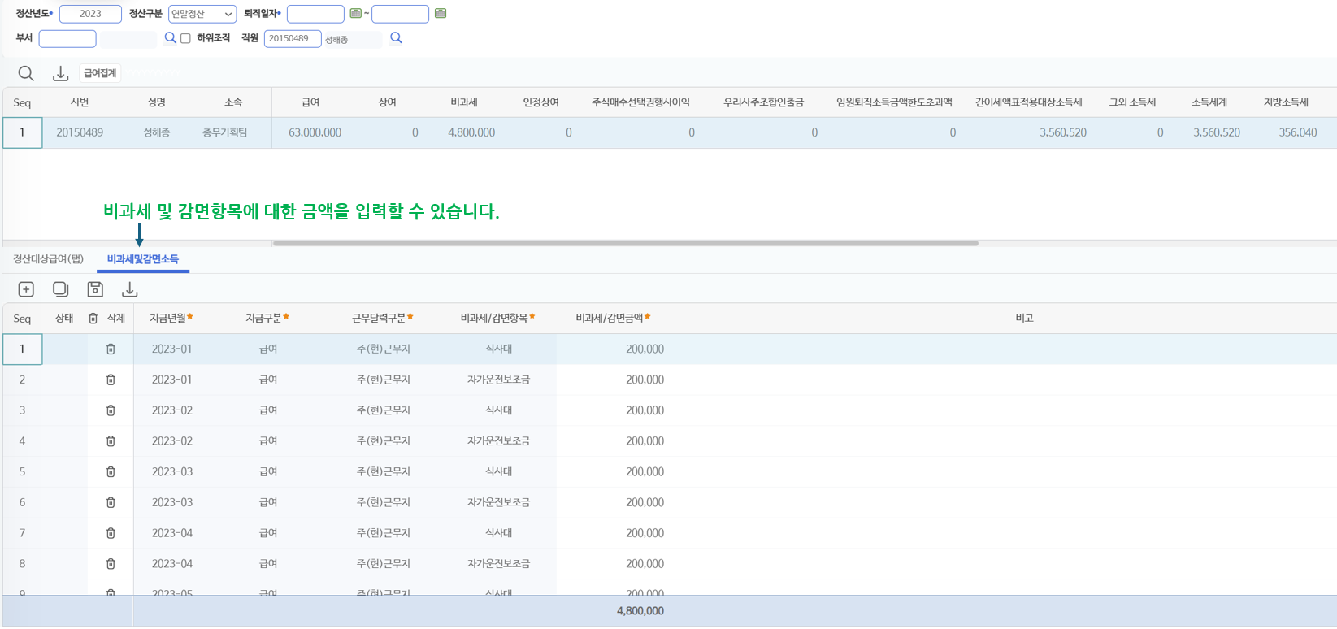The height and width of the screenshot is (629, 1337).
Task: Click the 급여 column header in upper grid
Action: point(310,102)
